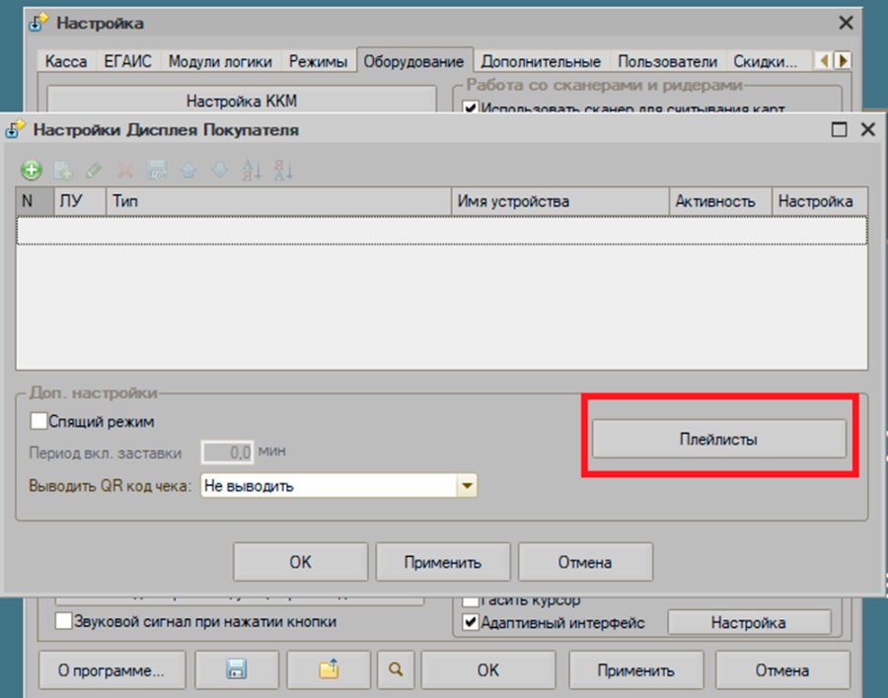Image resolution: width=888 pixels, height=698 pixels.
Task: Click the red X delete icon
Action: click(125, 170)
